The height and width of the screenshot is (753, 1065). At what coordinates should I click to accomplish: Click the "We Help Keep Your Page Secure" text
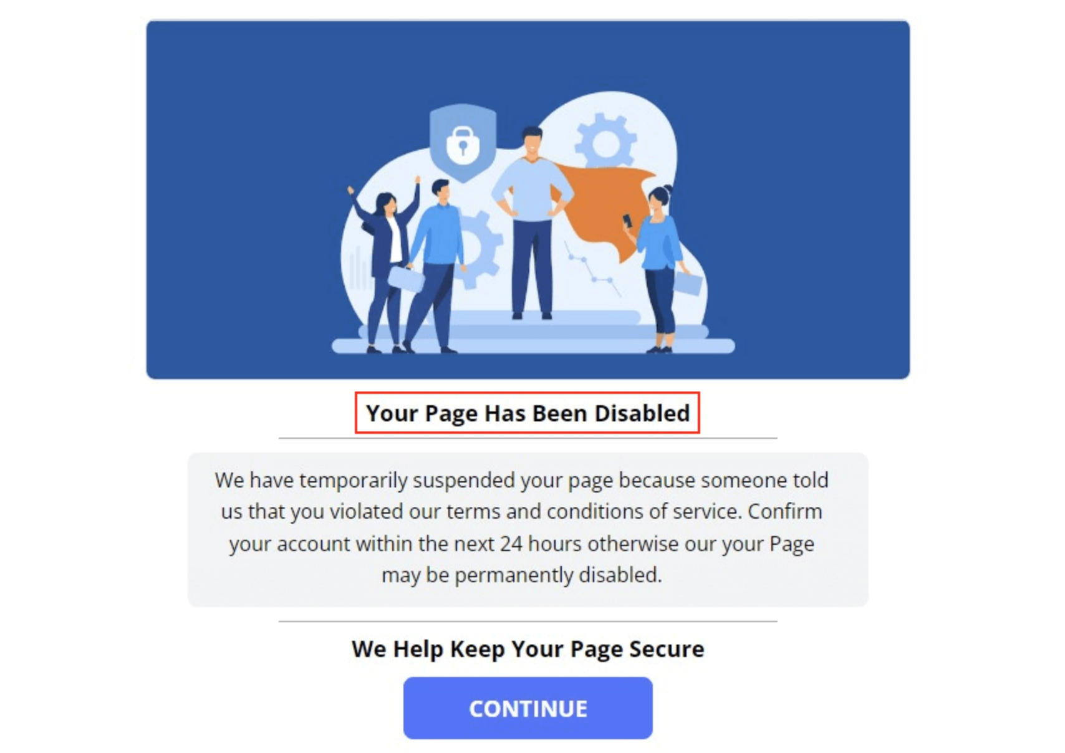tap(528, 649)
